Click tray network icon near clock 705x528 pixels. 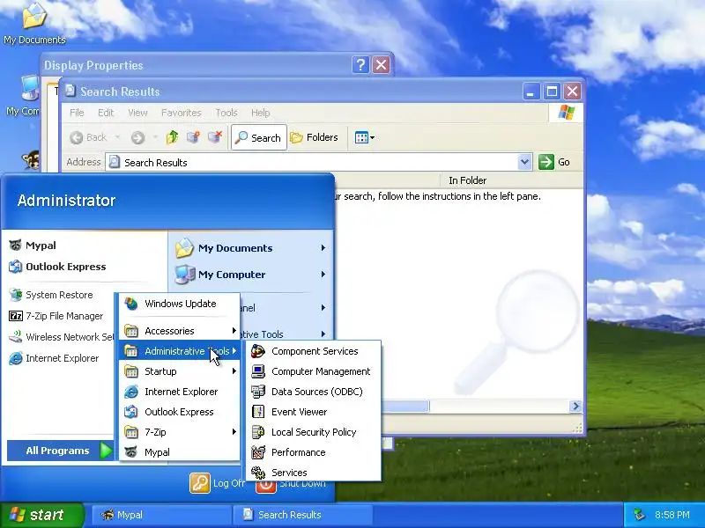point(639,515)
